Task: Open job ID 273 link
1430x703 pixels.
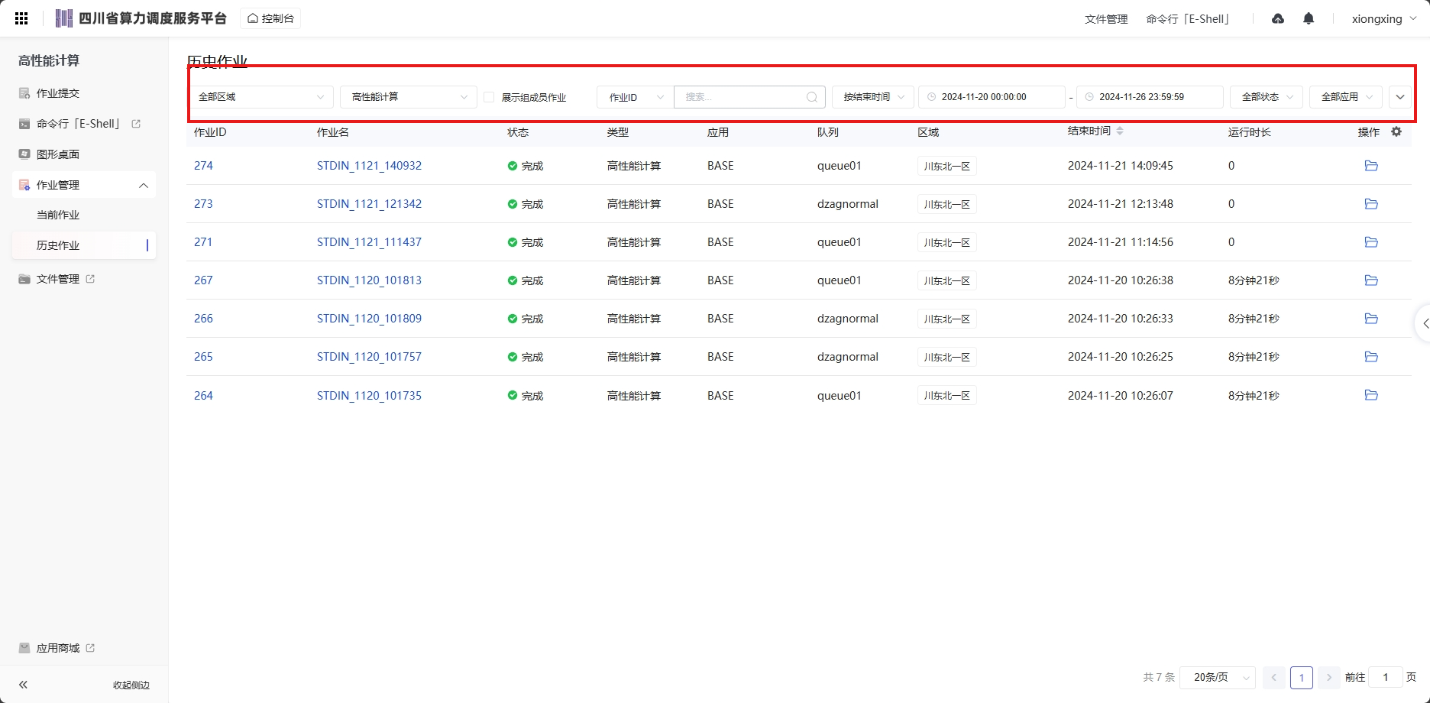Action: point(203,204)
